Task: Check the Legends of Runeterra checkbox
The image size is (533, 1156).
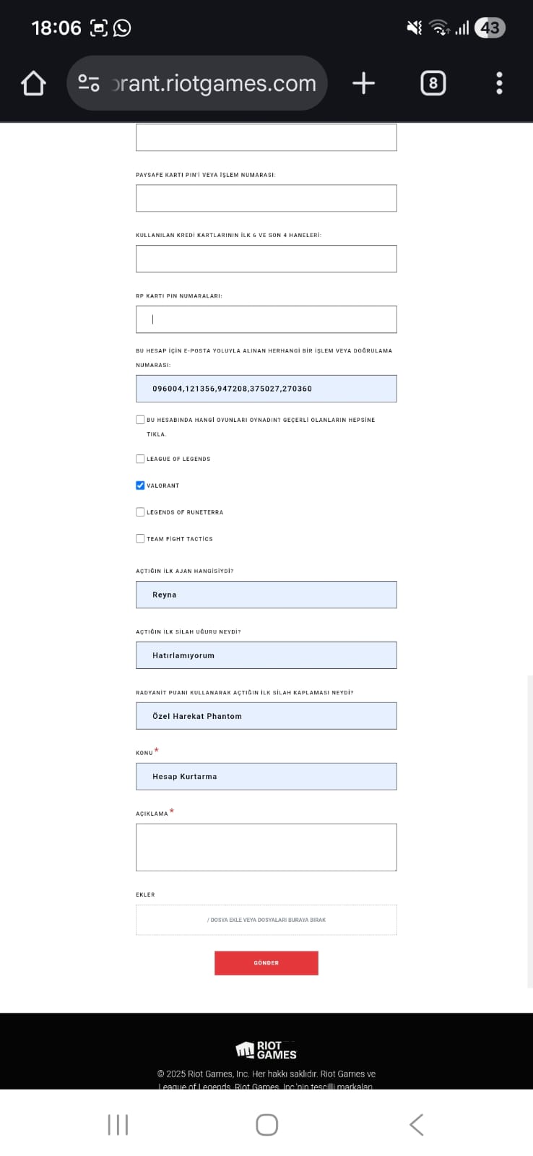Action: (140, 512)
